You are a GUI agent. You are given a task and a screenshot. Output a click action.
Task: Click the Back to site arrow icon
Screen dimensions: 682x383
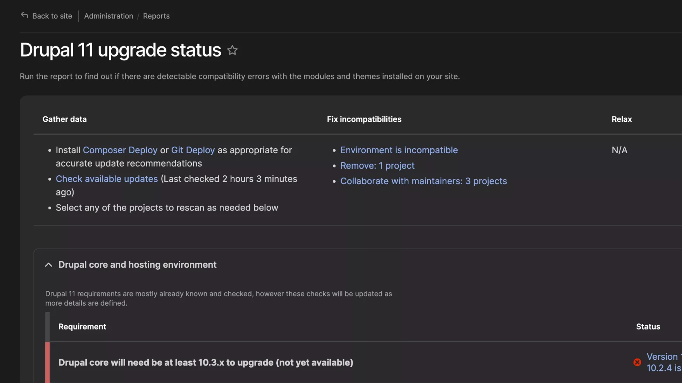pyautogui.click(x=24, y=15)
